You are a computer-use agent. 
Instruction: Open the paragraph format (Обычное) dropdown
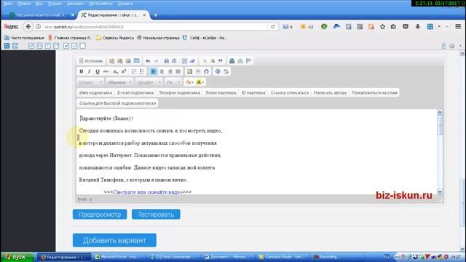pyautogui.click(x=119, y=82)
